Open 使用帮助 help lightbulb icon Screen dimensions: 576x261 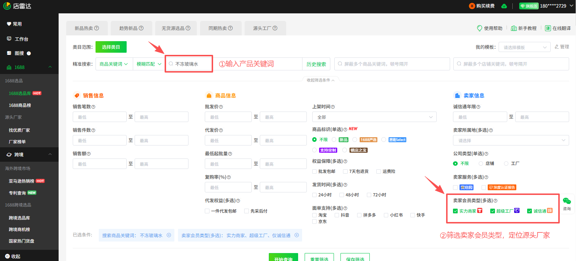pyautogui.click(x=479, y=28)
